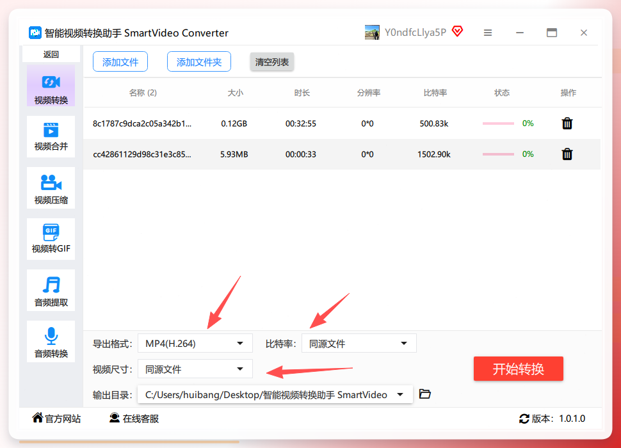Click the version 1.0.1.0 text
The width and height of the screenshot is (621, 448).
tap(572, 419)
